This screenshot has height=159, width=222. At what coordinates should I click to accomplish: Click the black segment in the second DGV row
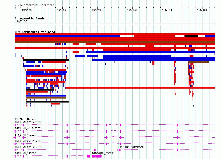[191, 36]
